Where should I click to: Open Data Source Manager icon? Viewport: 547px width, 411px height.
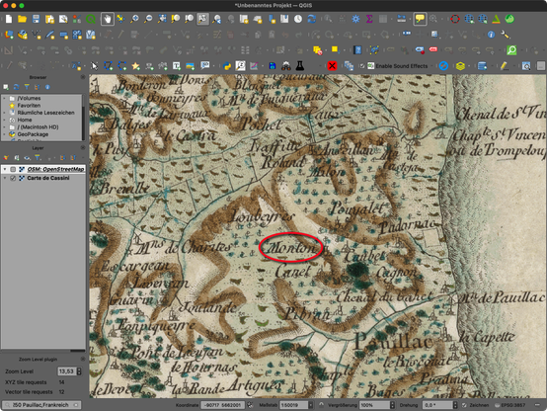pos(9,35)
